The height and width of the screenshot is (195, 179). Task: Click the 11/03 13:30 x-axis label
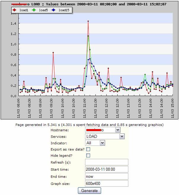tap(140, 108)
